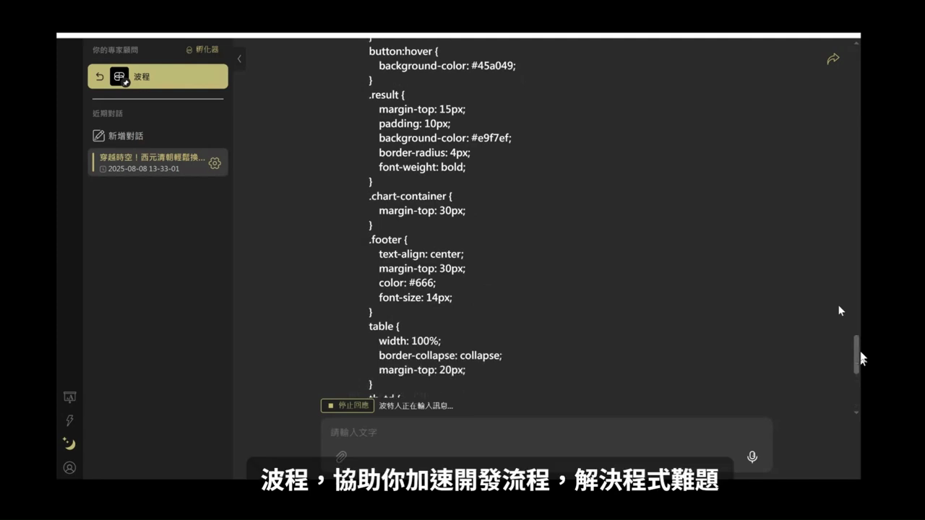Click the code line '.result {'
925x520 pixels.
point(387,95)
